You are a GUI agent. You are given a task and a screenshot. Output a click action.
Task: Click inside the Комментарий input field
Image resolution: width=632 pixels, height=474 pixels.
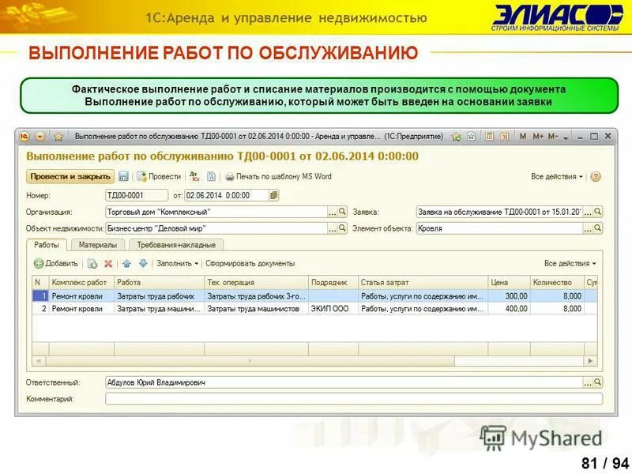pos(316,397)
